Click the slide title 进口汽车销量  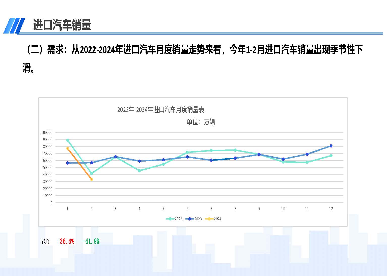pos(62,25)
